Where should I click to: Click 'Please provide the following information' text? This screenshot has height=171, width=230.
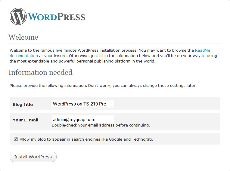pyautogui.click(x=48, y=86)
